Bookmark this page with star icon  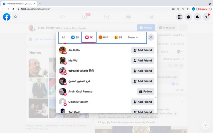(188, 9)
